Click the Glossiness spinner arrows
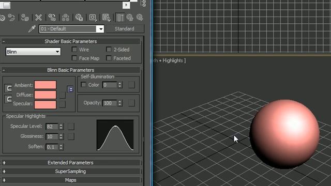The height and width of the screenshot is (186, 331). click(x=61, y=136)
